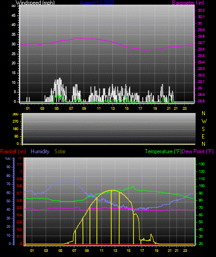Click the 15 windspeed axis label

point(13,73)
